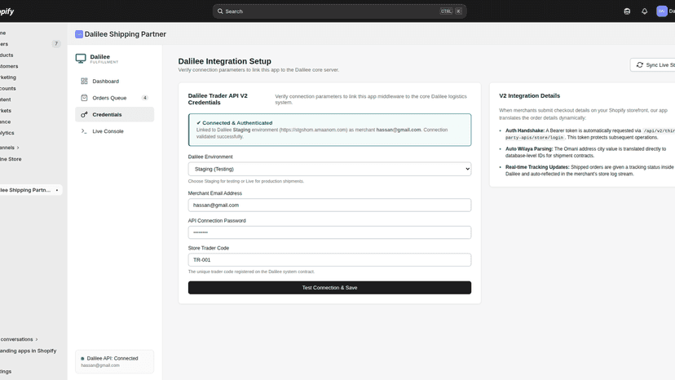Click the API Connection Password field
The height and width of the screenshot is (380, 675).
pyautogui.click(x=329, y=232)
